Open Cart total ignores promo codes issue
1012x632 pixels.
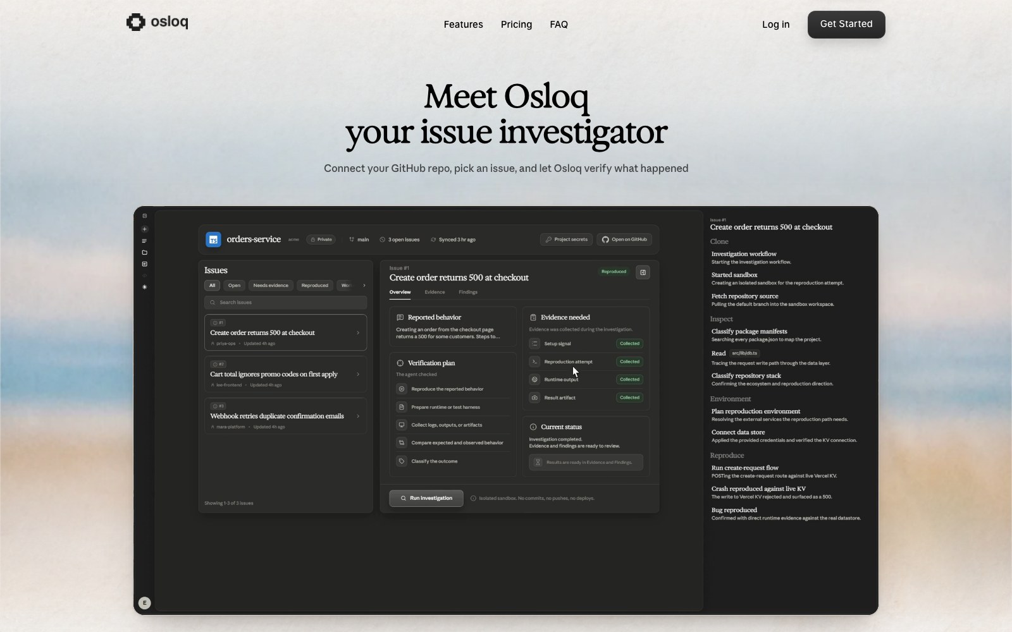(285, 374)
